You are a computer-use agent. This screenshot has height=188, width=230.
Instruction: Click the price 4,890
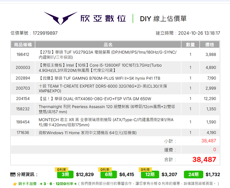click(x=211, y=68)
